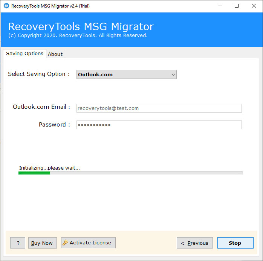The width and height of the screenshot is (263, 261).
Task: Click the copyright 2020 RecoveryTools text
Action: point(78,36)
